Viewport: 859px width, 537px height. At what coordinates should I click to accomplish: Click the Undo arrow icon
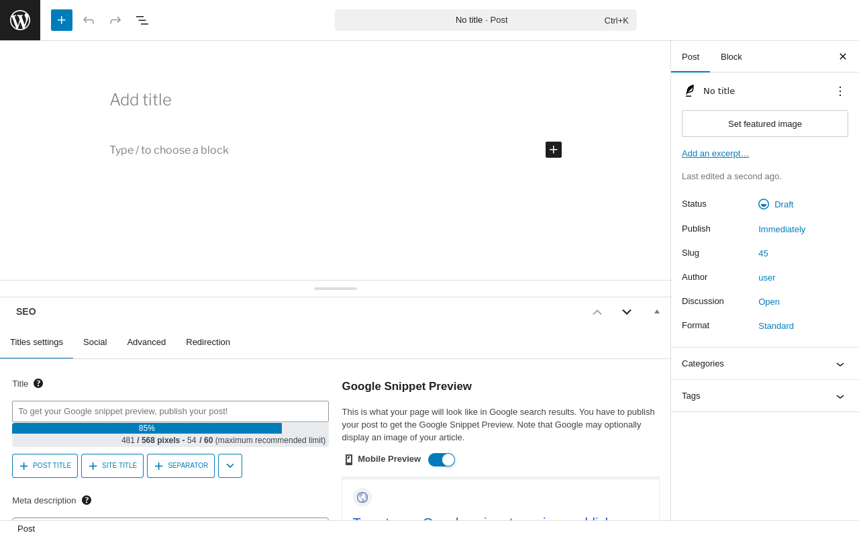tap(89, 20)
